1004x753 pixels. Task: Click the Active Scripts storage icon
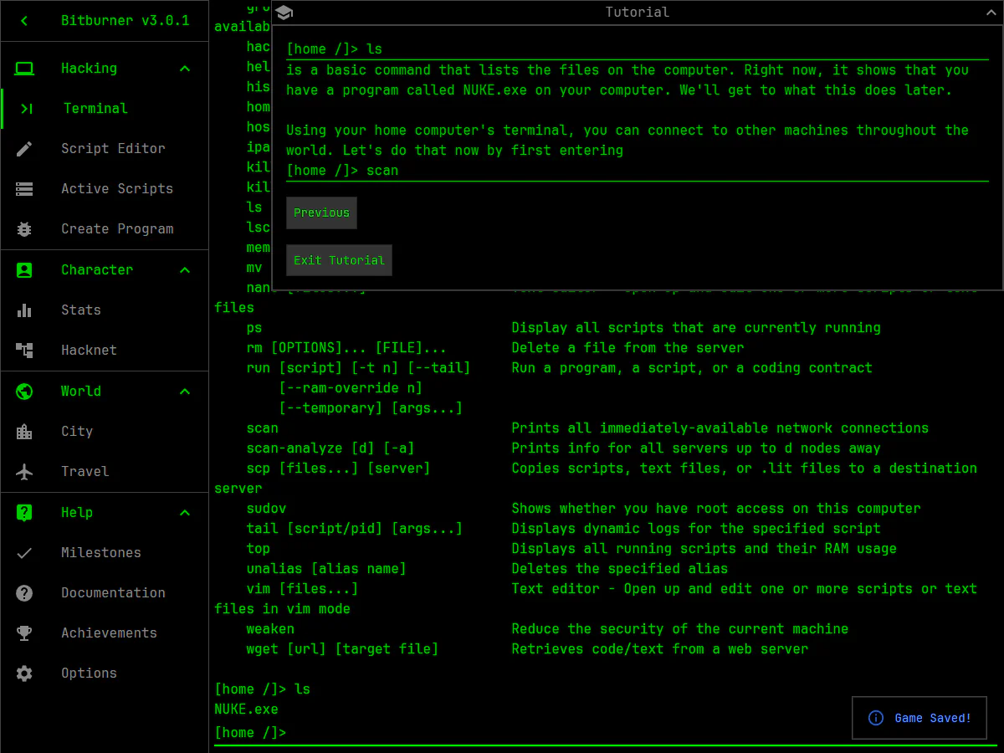coord(24,189)
